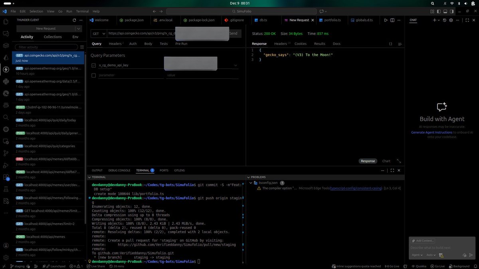Screen dimensions: 479x269
Task: Switch to the Env tab
Action: (x=75, y=37)
